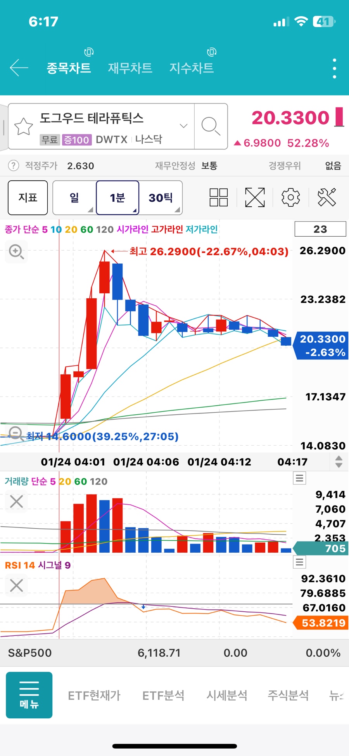Tap the 01/24 04:06 time axis label

[146, 462]
